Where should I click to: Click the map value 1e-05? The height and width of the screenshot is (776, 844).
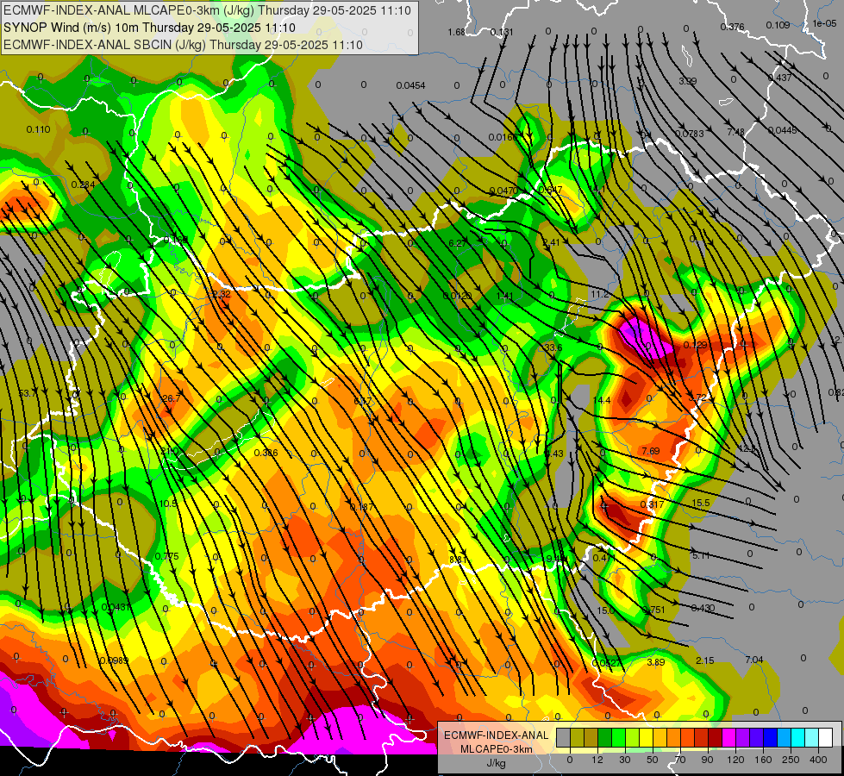824,23
